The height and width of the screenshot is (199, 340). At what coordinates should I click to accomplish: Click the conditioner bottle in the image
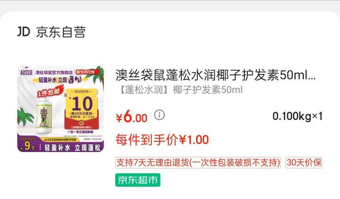tap(44, 115)
